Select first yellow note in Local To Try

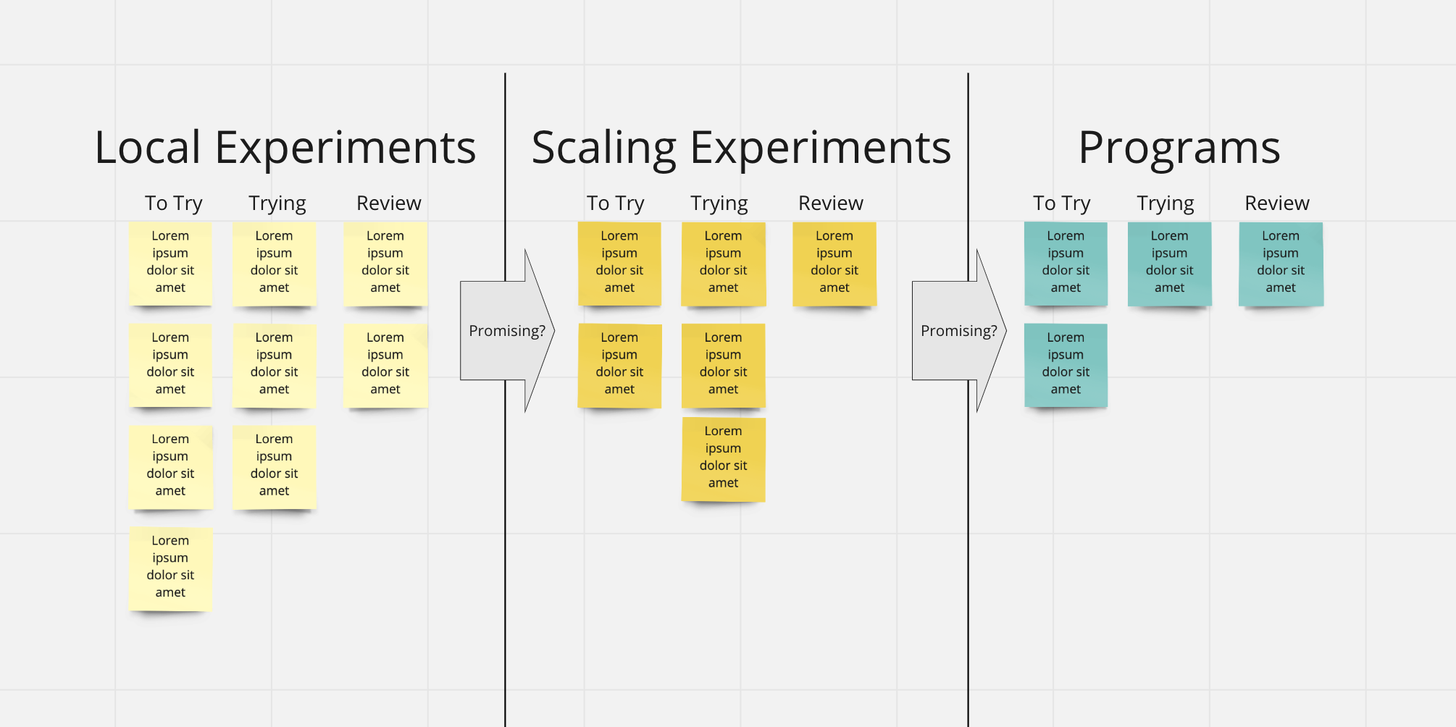click(x=170, y=264)
